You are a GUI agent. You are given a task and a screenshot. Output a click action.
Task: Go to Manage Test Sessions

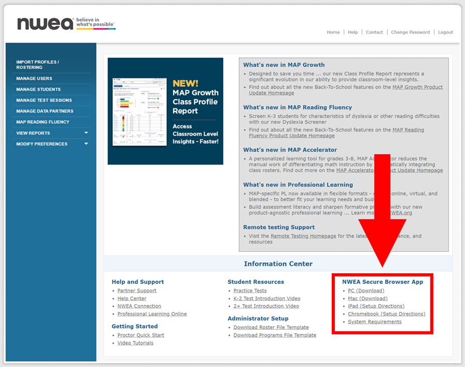(x=44, y=100)
